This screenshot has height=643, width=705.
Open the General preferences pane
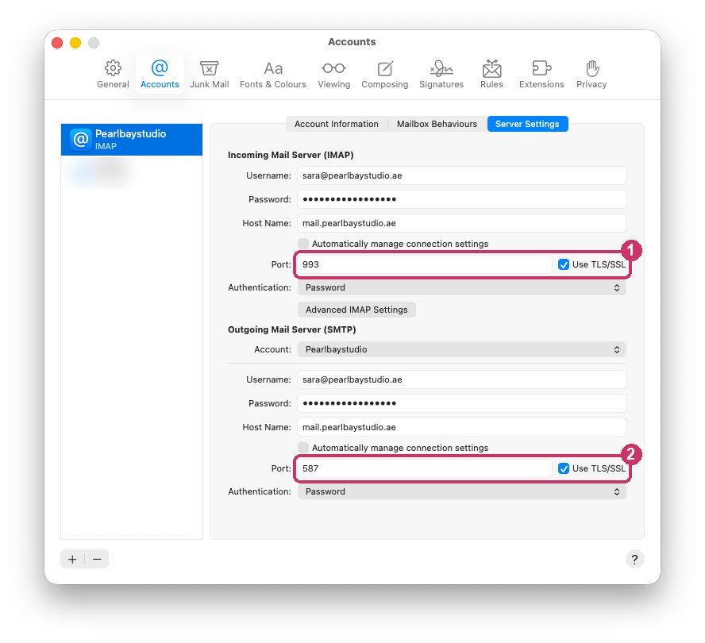point(113,74)
